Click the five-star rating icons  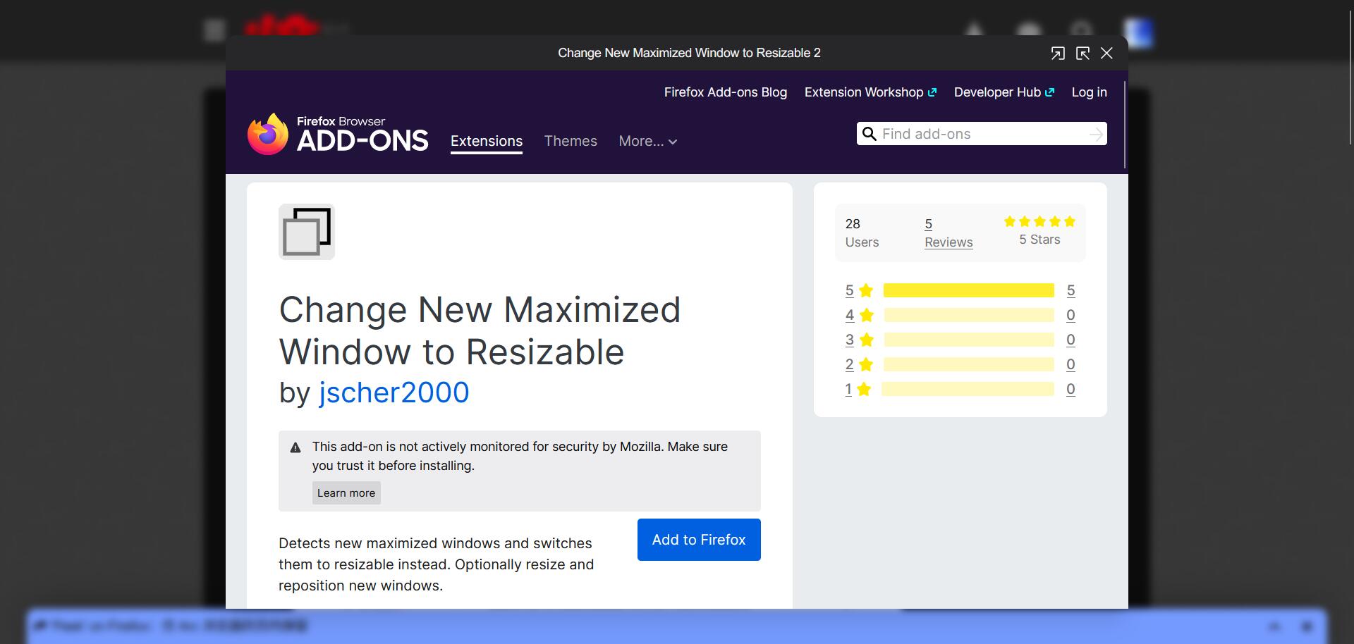1039,222
